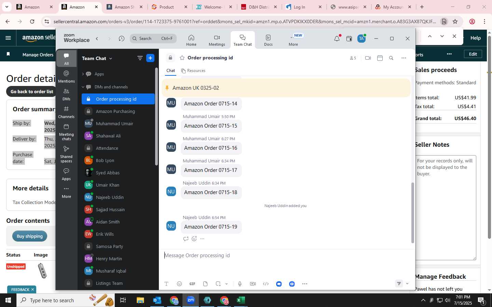492x307 pixels.
Task: Start video meeting from channel header
Action: [368, 58]
